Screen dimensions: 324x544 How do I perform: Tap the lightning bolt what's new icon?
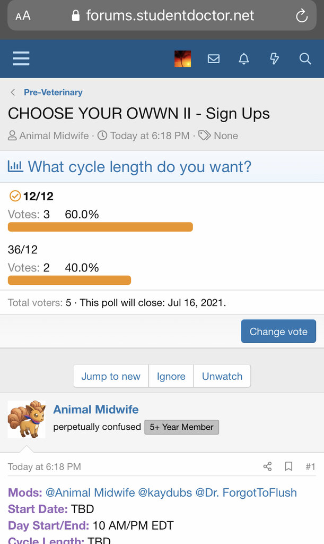pos(274,59)
